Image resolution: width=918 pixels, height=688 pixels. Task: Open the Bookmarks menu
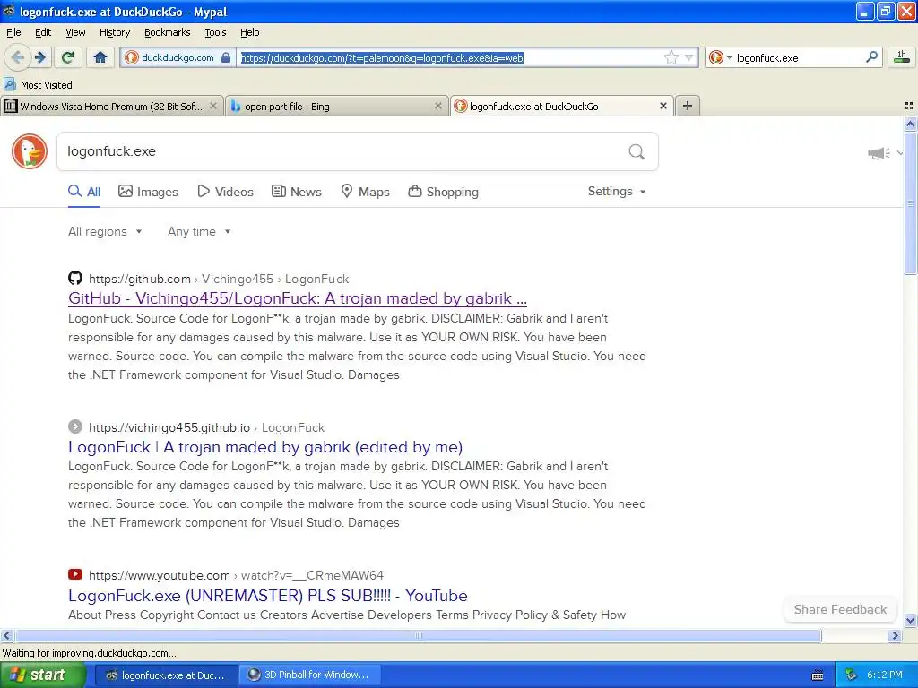tap(168, 33)
